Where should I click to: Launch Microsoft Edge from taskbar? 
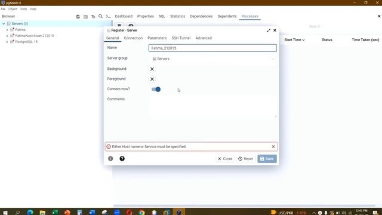[30, 213]
